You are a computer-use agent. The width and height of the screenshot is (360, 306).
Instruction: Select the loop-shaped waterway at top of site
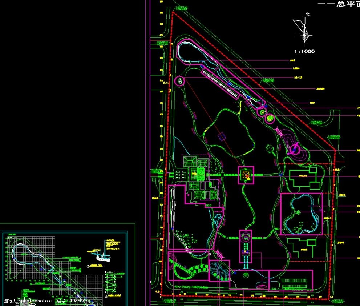point(193,53)
